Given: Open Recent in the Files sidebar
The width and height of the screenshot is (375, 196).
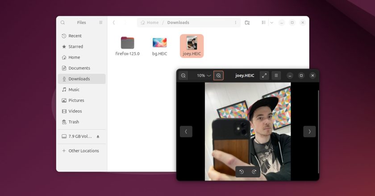Looking at the screenshot, I should click(82, 36).
